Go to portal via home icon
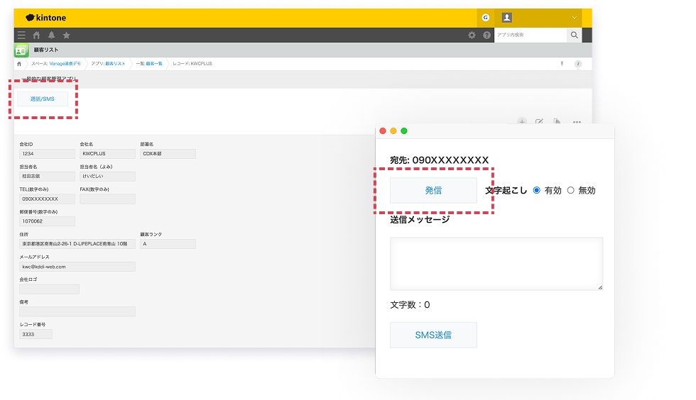696x400 pixels. (x=36, y=35)
